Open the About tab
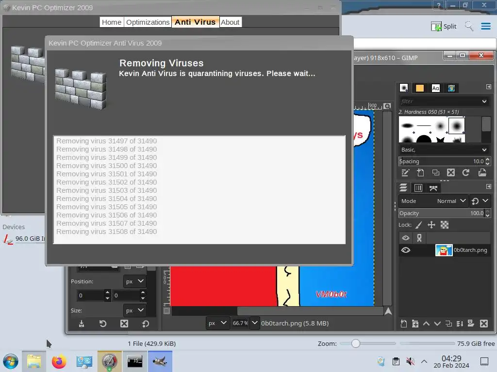Viewport: 497px width, 372px height. [x=230, y=22]
